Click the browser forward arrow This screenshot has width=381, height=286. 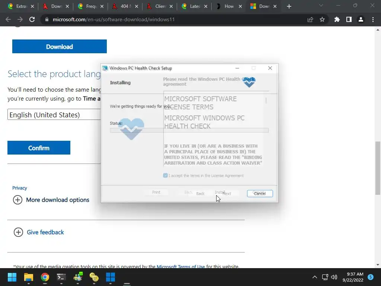20,19
